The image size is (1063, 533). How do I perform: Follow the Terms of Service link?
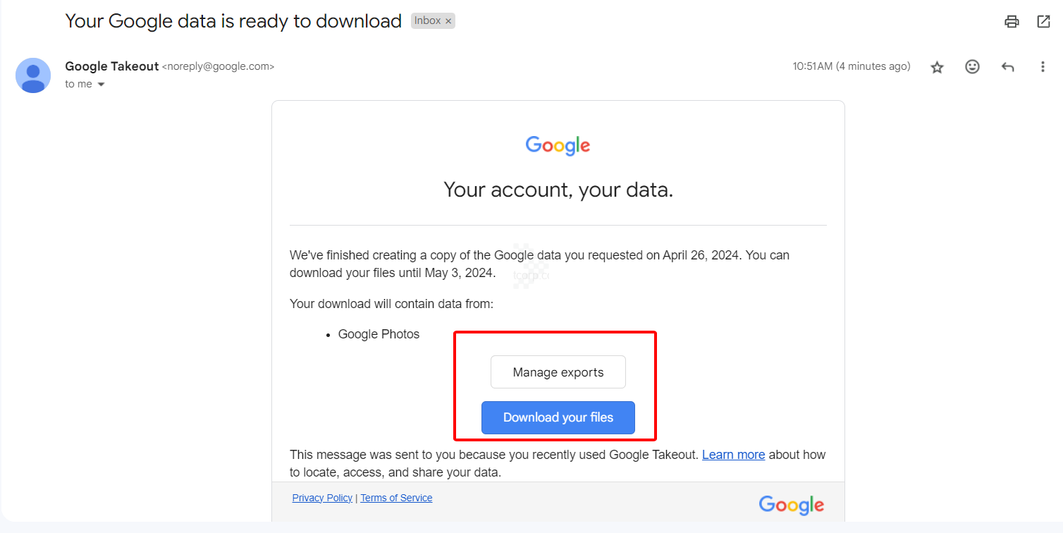coord(396,498)
